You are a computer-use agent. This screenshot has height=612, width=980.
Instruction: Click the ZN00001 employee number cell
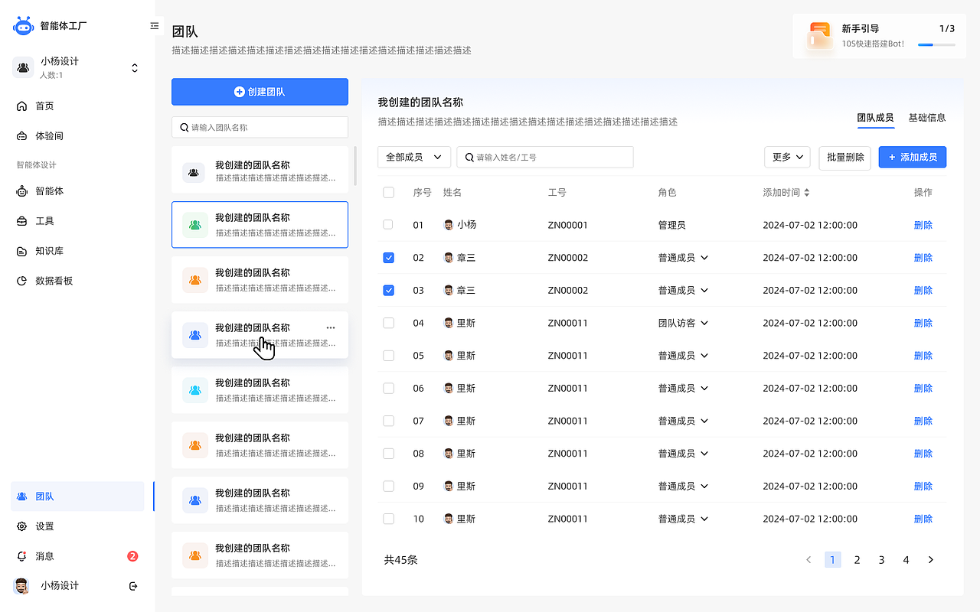coord(568,225)
